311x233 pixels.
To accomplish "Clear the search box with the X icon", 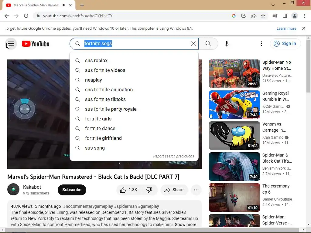I will pyautogui.click(x=193, y=44).
